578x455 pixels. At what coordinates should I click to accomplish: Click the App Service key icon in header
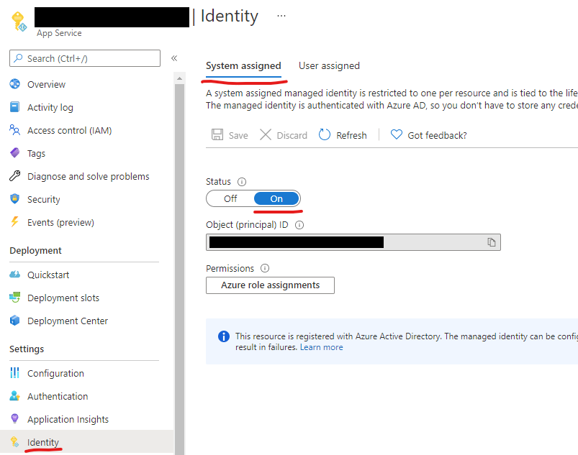[x=19, y=22]
